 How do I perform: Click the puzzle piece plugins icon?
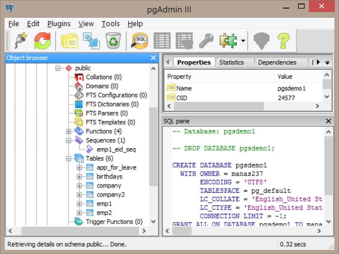[228, 41]
